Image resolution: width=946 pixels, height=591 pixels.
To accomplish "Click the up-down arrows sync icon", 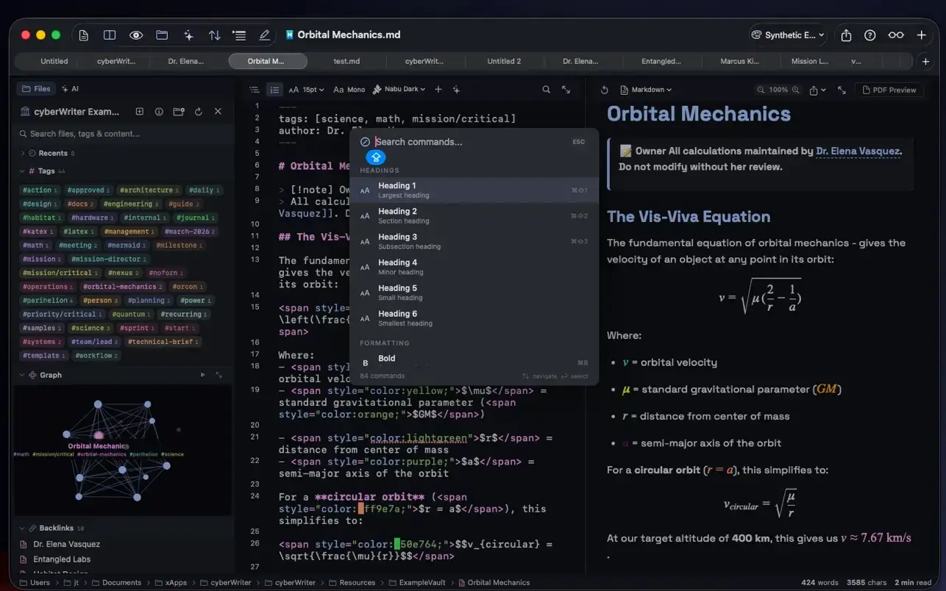I will click(x=214, y=35).
